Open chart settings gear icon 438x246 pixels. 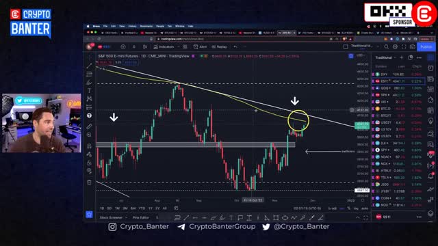(395, 47)
